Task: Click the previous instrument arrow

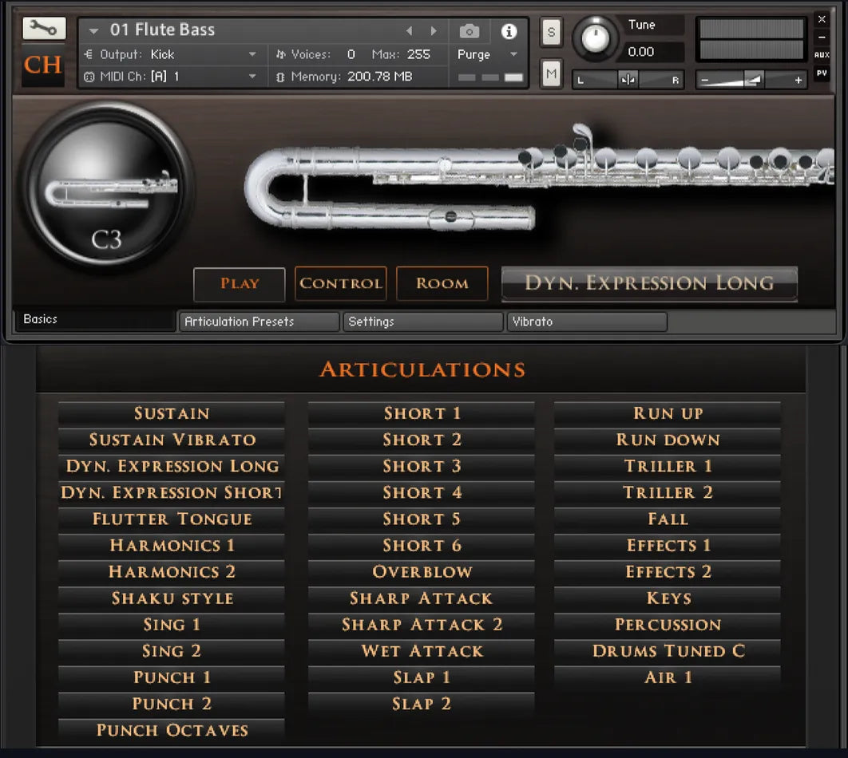Action: 410,30
